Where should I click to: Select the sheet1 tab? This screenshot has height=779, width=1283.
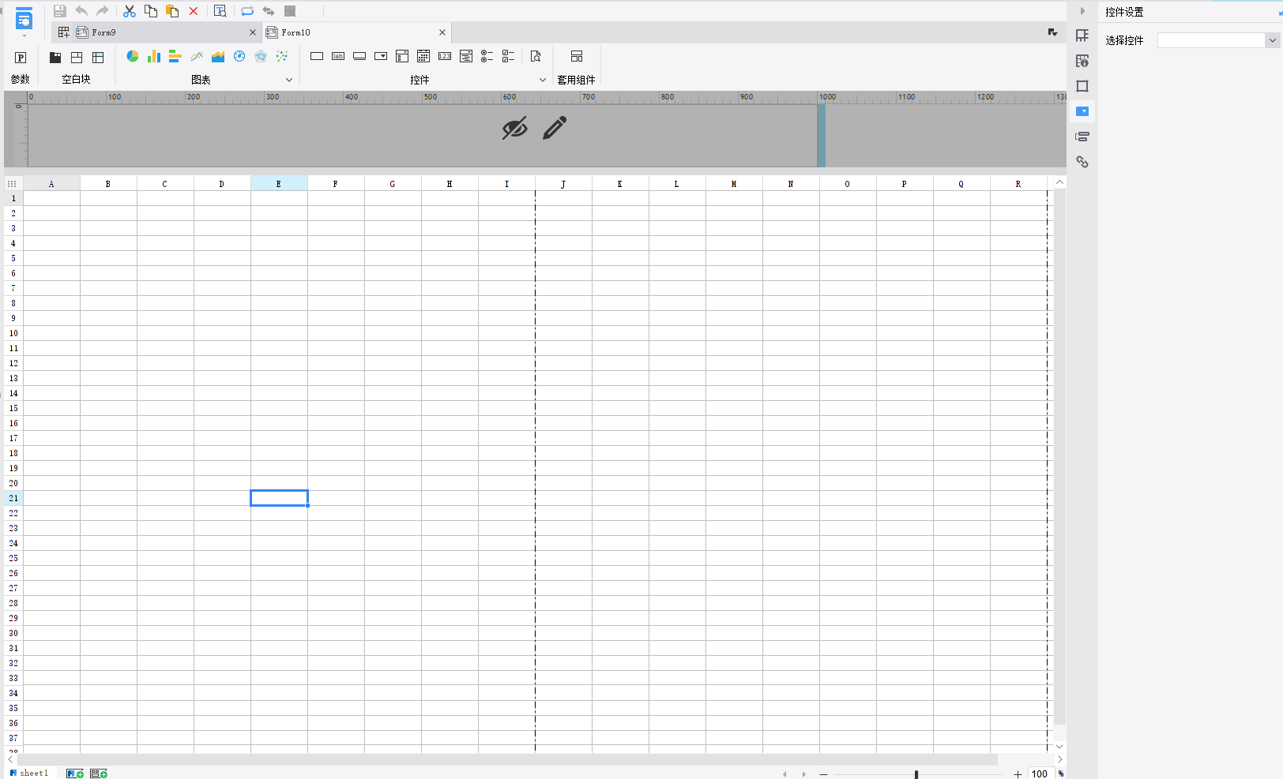coord(29,773)
